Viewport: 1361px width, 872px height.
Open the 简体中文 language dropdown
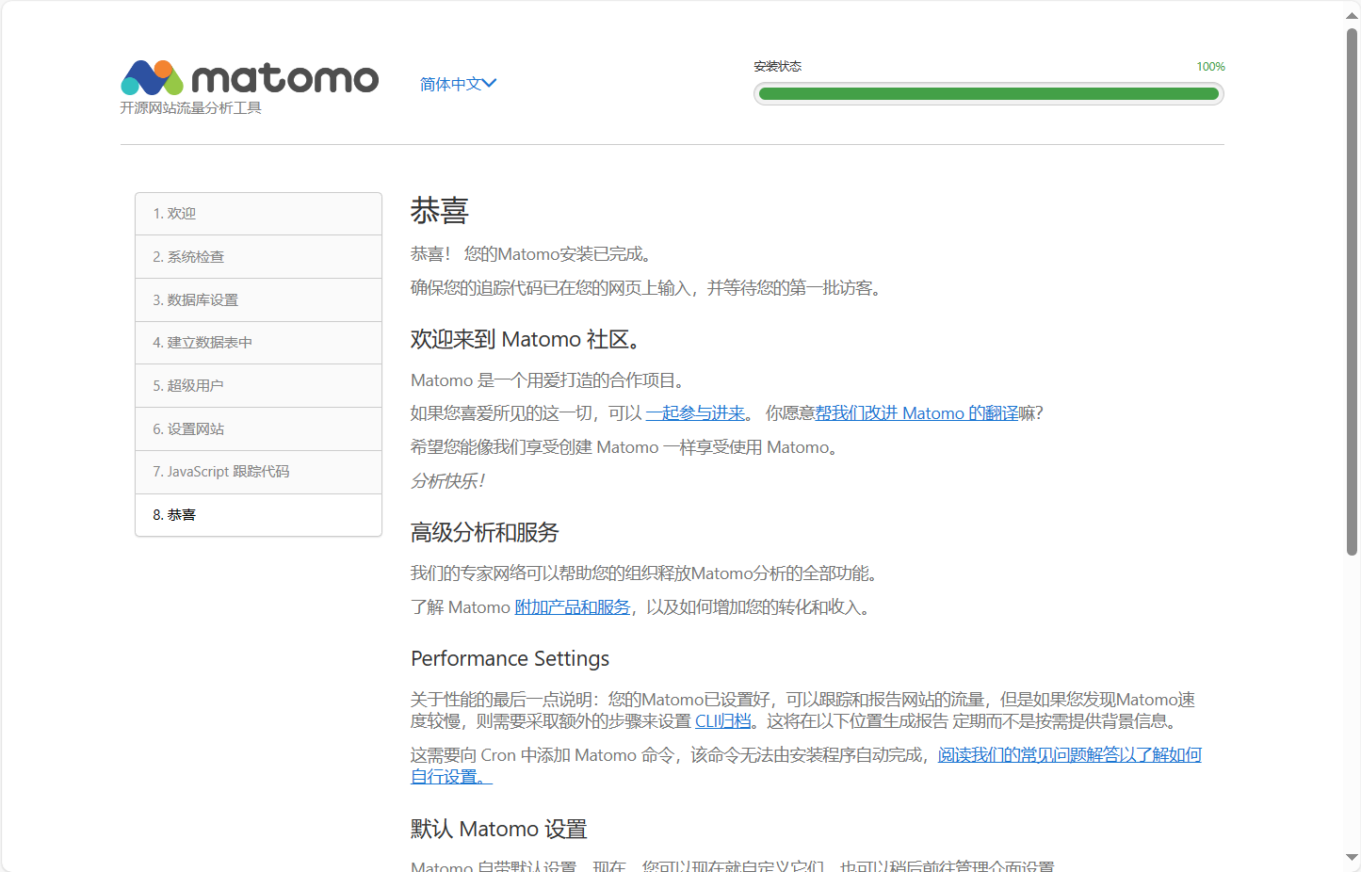pyautogui.click(x=458, y=84)
